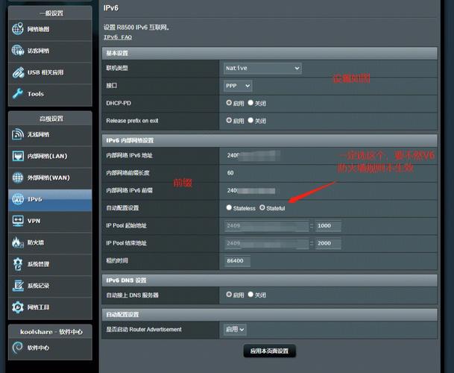The image size is (454, 373).
Task: Click the 租约时间 field showing 86400
Action: tap(237, 261)
